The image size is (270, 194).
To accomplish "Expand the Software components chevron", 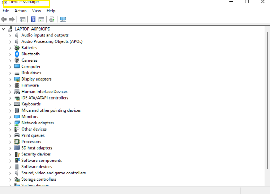I will pos(10,161).
